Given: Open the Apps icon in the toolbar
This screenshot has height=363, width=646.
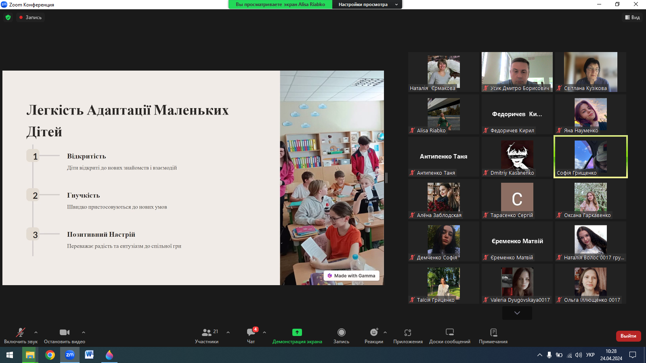Looking at the screenshot, I should pyautogui.click(x=408, y=332).
